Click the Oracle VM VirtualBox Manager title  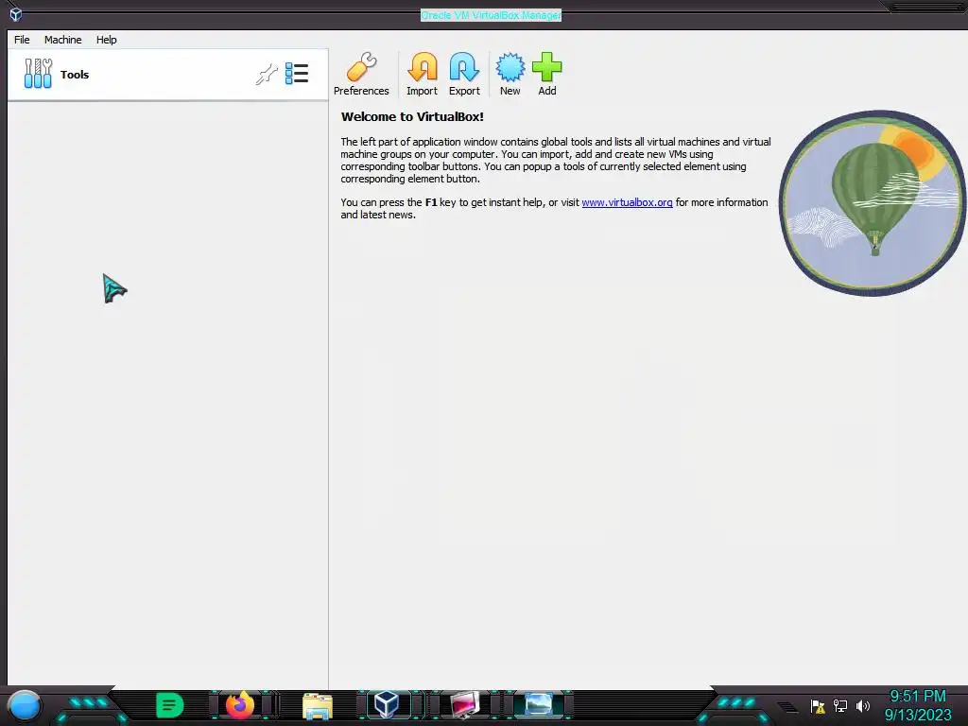click(491, 15)
